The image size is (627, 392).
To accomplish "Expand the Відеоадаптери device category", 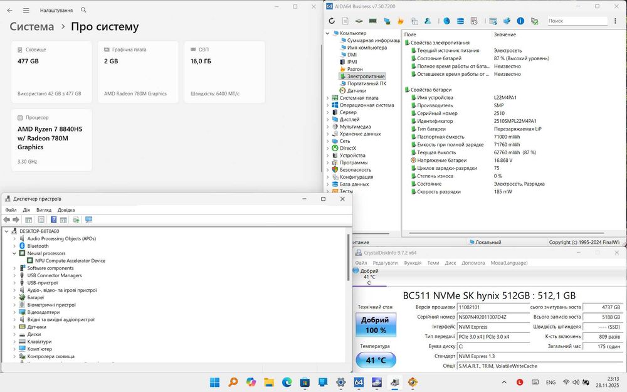I will 14,312.
